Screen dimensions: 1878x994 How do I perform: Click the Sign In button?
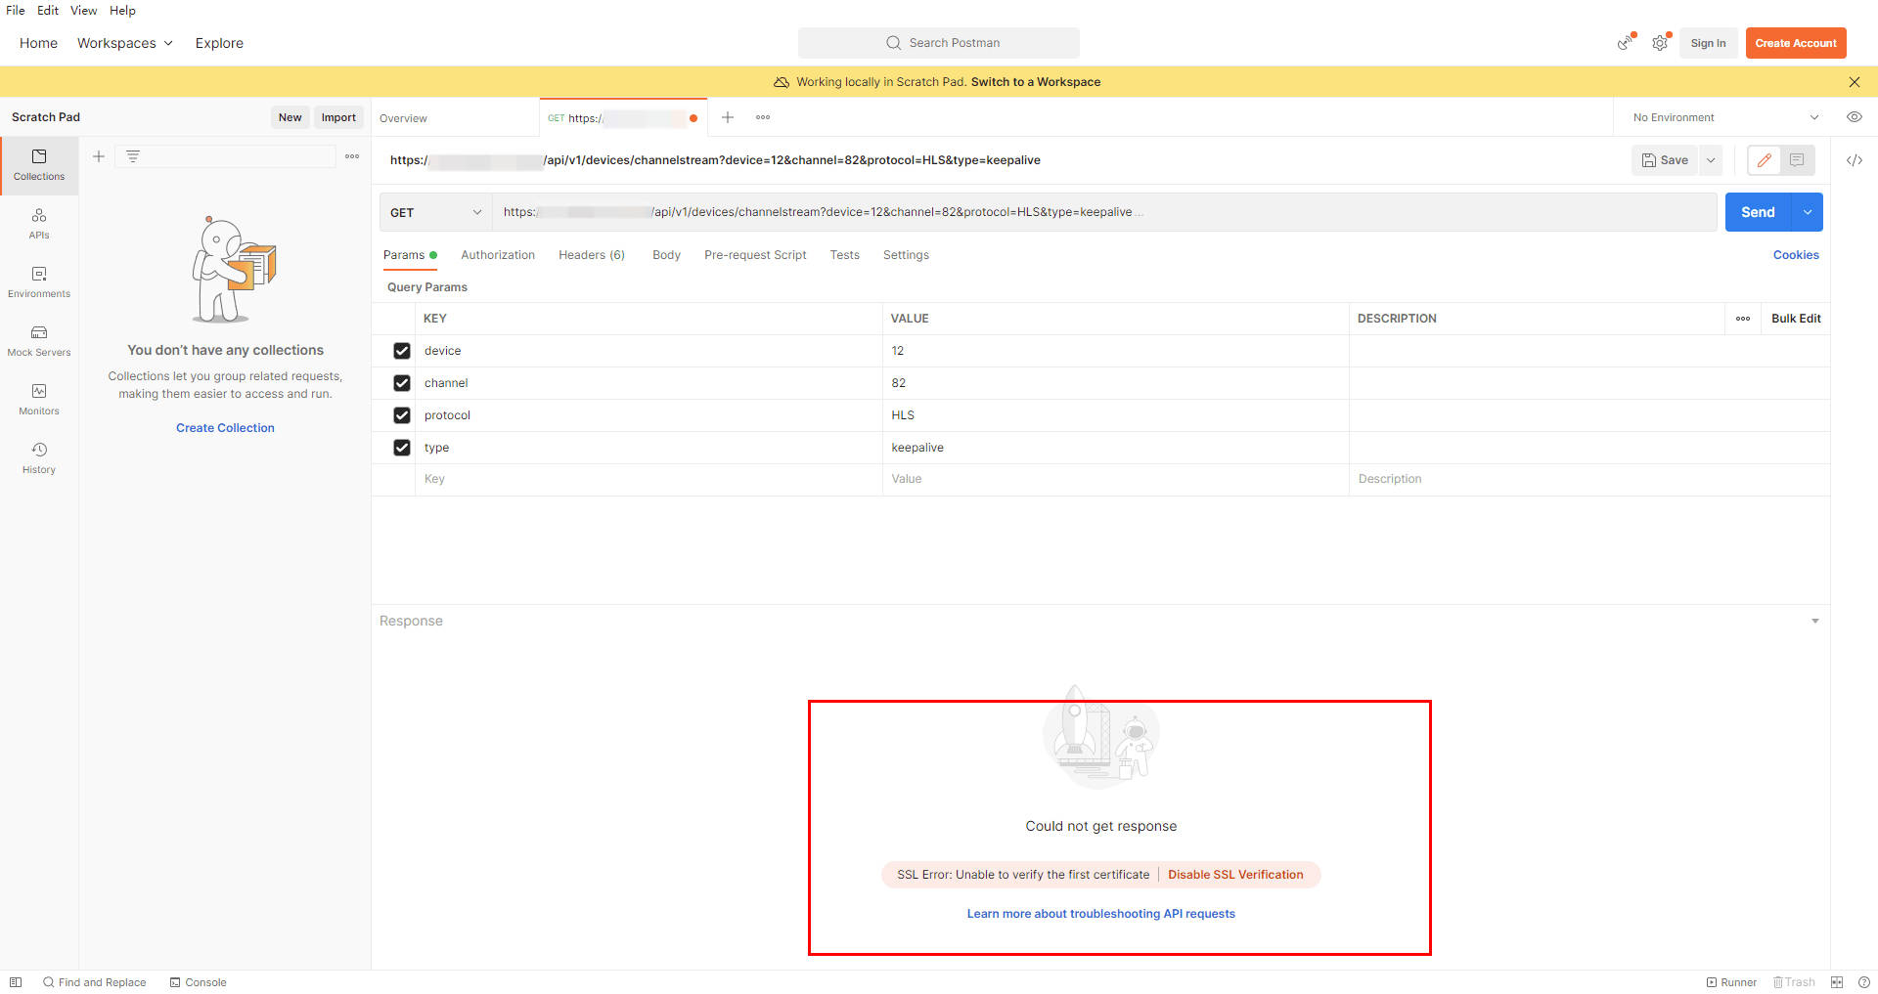pyautogui.click(x=1708, y=43)
